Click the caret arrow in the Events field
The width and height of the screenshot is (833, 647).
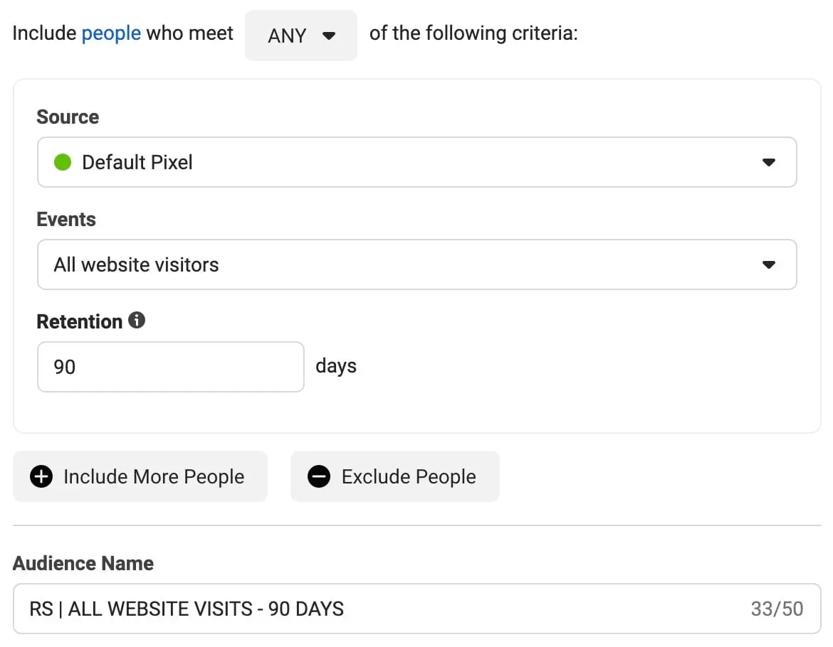(x=768, y=264)
